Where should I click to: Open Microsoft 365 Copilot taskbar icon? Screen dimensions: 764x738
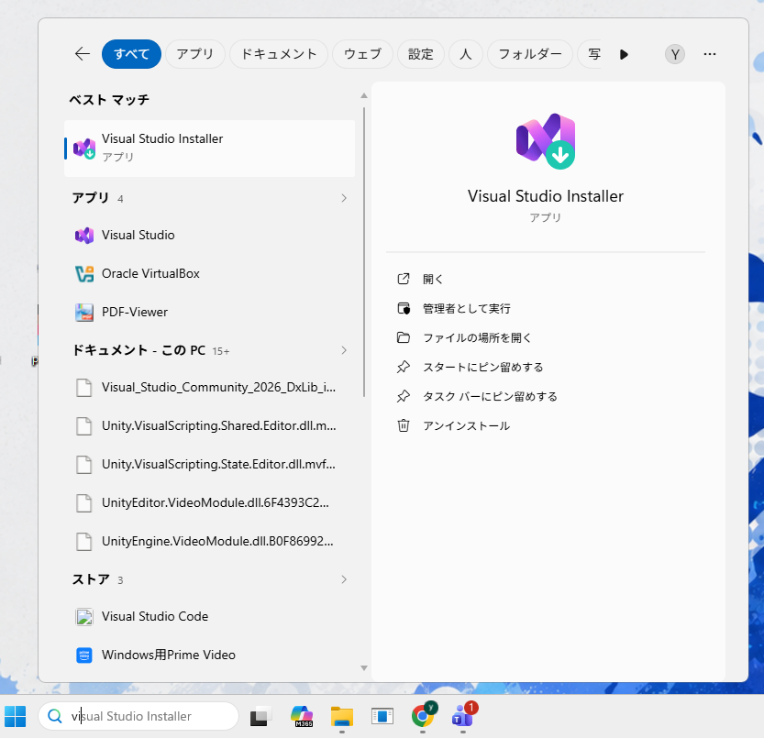302,716
